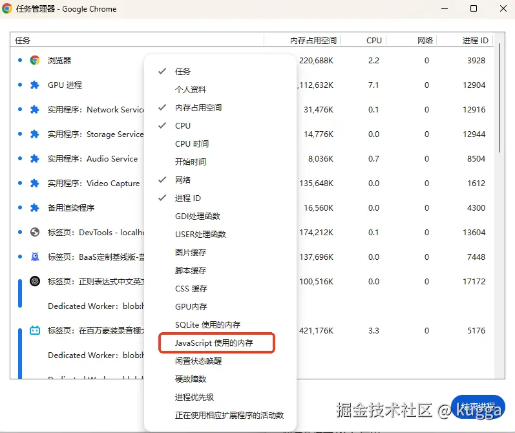Click process ID value 12904
Viewport: 515px width, 433px height.
[474, 85]
